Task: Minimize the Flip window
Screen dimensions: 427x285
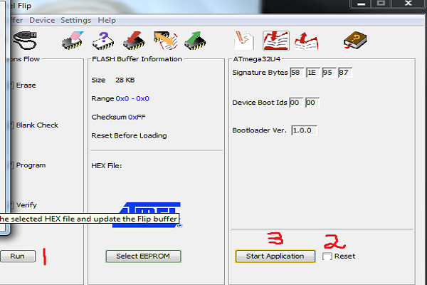Action: [361, 4]
